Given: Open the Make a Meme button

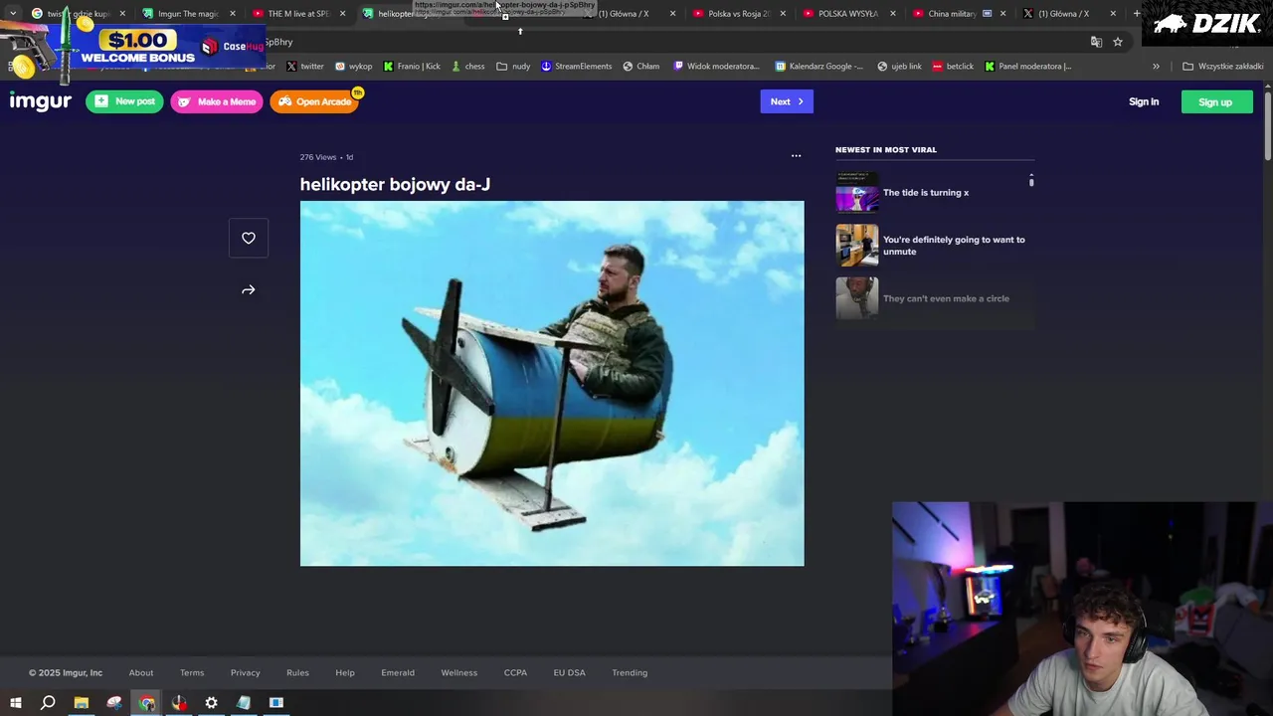Looking at the screenshot, I should click(217, 101).
